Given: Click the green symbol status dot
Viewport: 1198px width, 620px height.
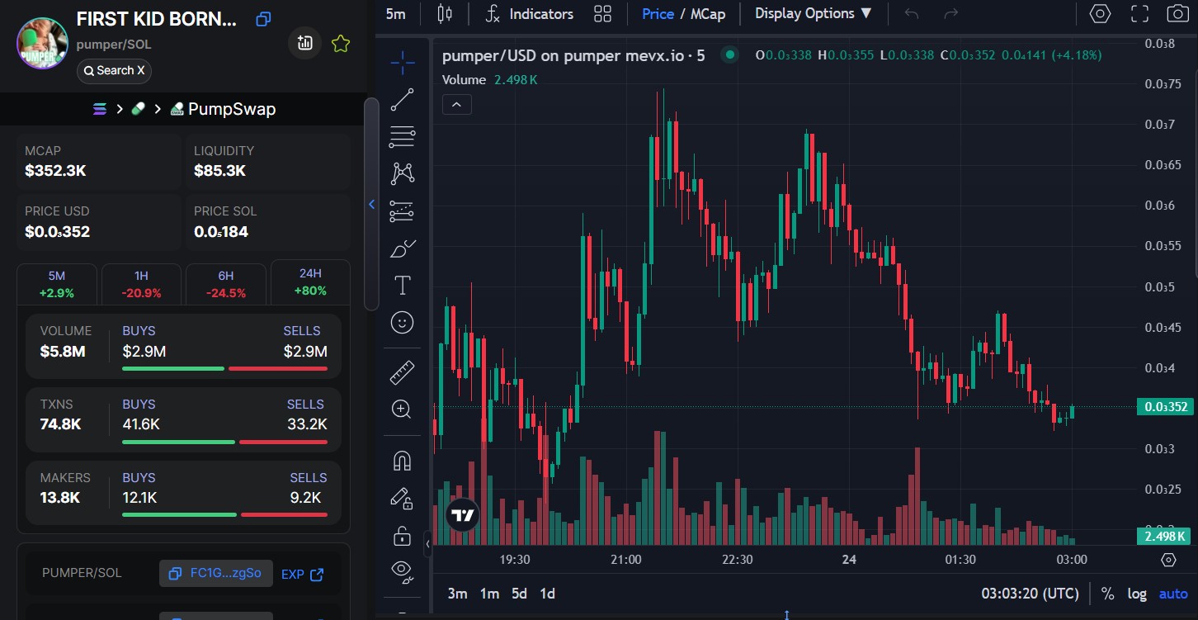Looking at the screenshot, I should (729, 55).
